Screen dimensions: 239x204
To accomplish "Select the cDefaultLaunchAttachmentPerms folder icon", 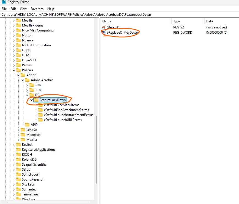I will [x=40, y=115].
